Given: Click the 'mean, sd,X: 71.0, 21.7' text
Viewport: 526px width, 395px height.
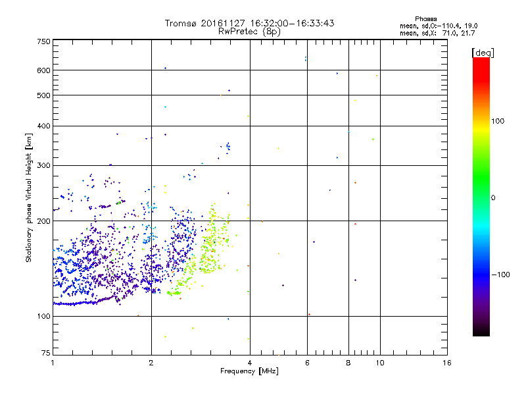Looking at the screenshot, I should (x=437, y=33).
